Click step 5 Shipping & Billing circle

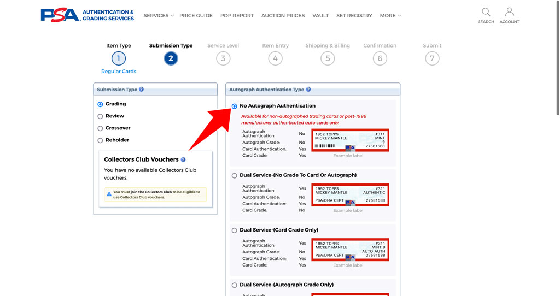(x=328, y=58)
